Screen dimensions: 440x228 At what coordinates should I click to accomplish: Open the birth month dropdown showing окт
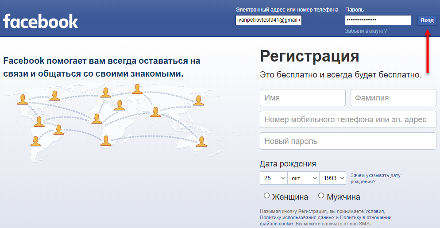point(303,178)
